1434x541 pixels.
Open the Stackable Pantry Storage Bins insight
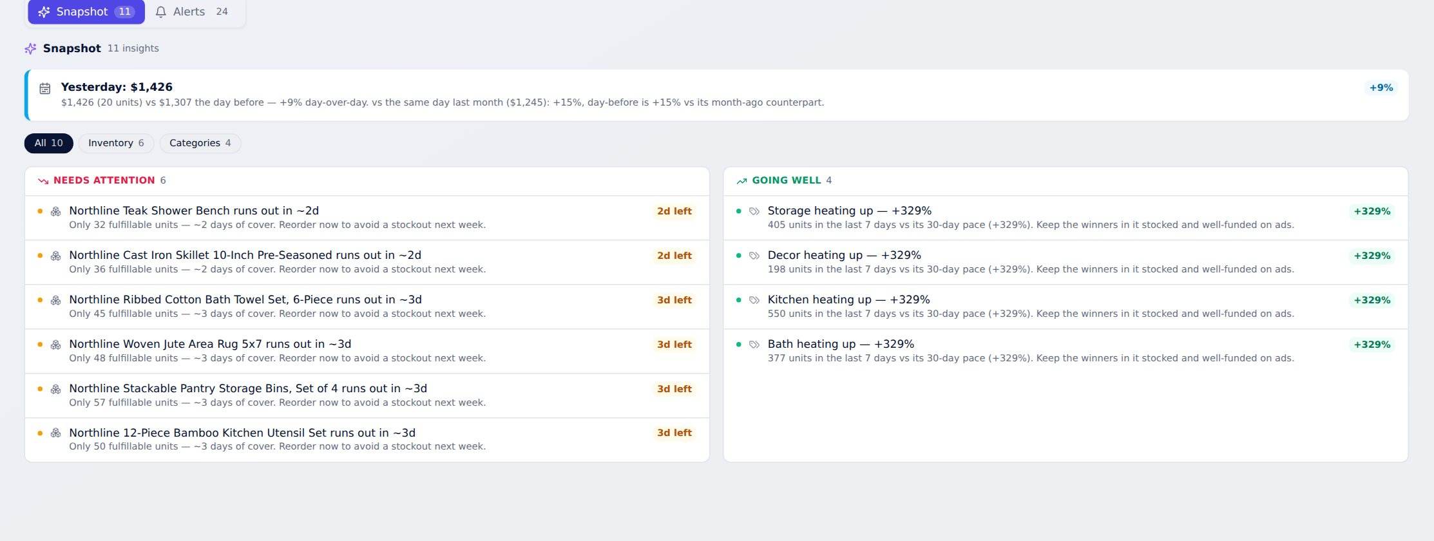(x=367, y=395)
